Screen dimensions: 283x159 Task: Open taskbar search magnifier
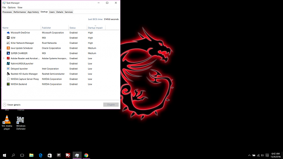coord(13,155)
